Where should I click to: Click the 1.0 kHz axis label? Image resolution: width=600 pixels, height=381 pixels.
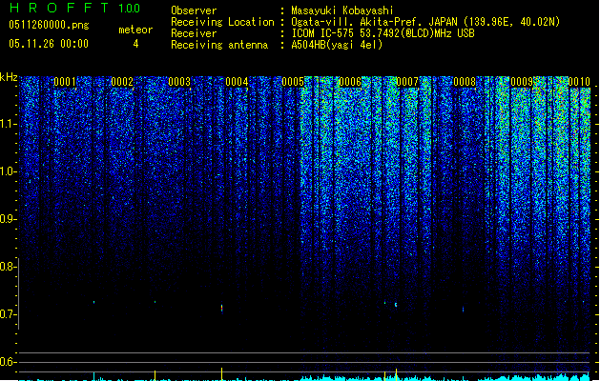[8, 171]
